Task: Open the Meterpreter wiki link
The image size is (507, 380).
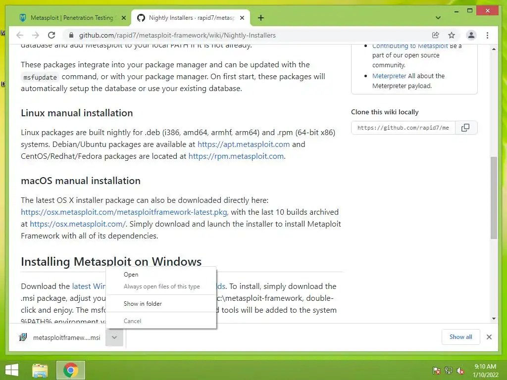Action: point(389,76)
